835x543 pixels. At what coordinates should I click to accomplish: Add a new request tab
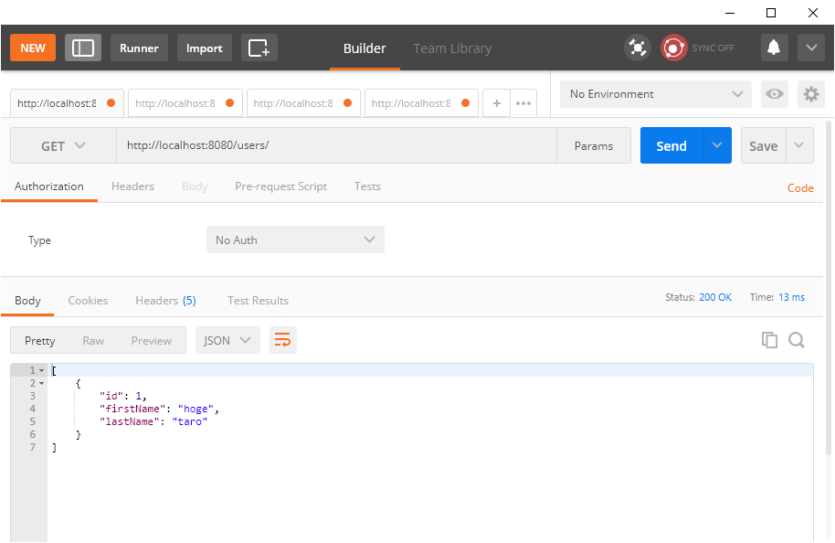click(x=496, y=103)
